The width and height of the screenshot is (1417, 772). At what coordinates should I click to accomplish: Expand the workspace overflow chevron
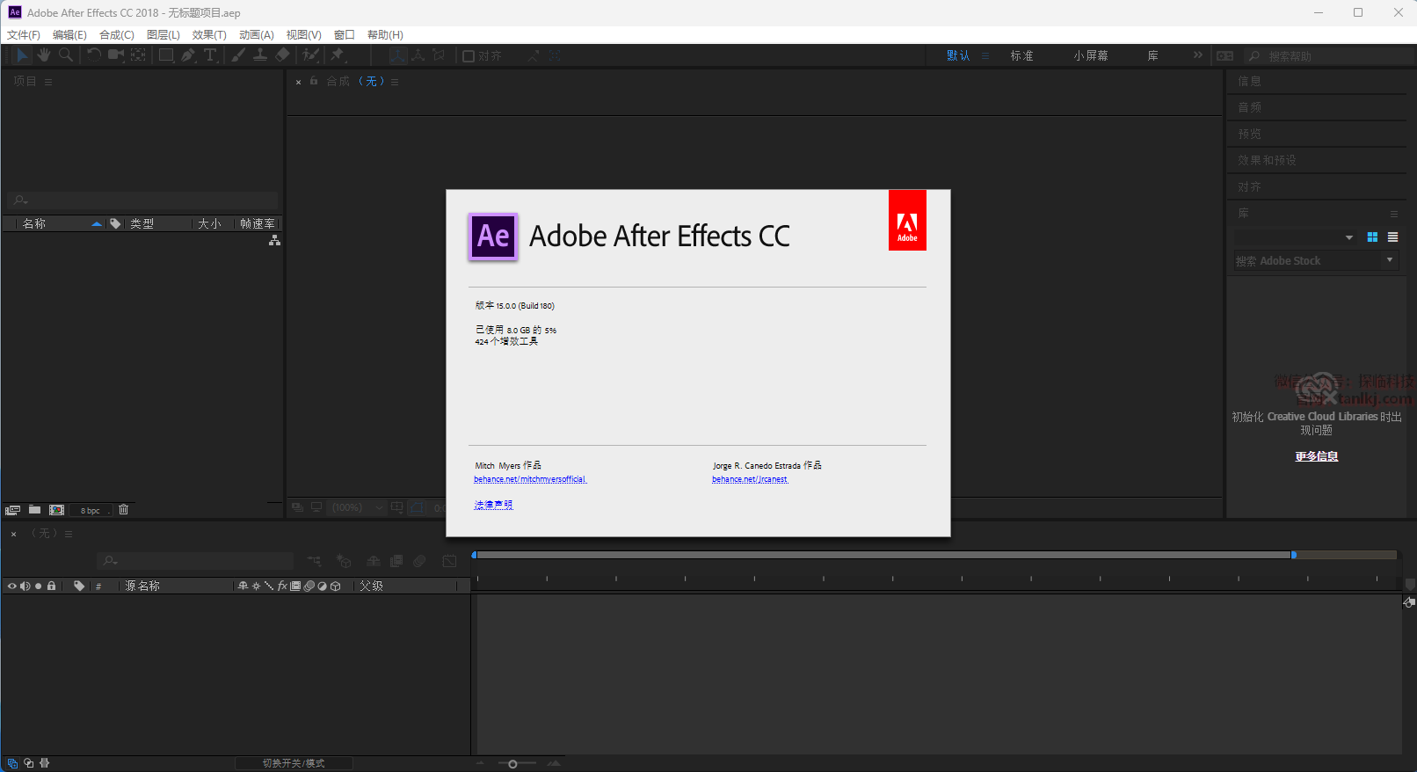pyautogui.click(x=1197, y=55)
